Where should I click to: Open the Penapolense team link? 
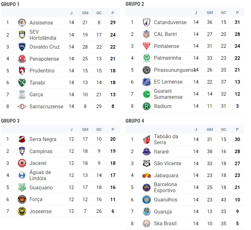pos(44,59)
